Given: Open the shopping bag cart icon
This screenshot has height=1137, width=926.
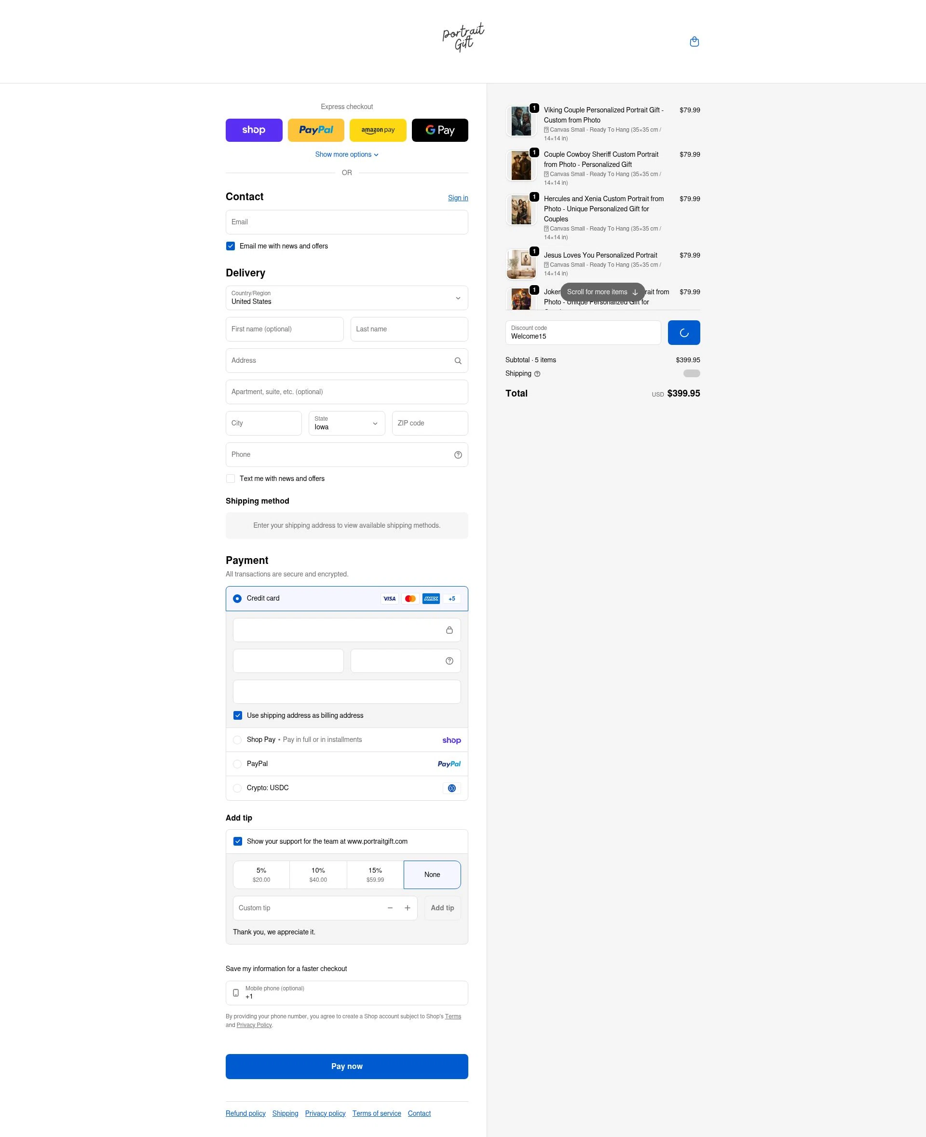Looking at the screenshot, I should point(694,41).
